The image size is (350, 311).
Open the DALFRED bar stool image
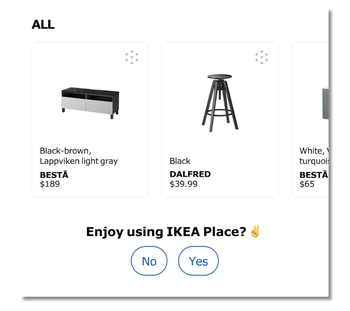220,102
